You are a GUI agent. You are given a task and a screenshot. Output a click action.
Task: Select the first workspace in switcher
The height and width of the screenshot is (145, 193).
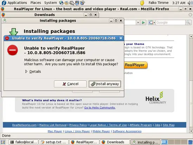point(165,142)
